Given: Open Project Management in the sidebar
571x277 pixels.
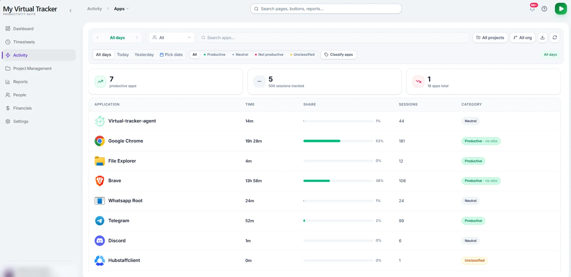Looking at the screenshot, I should tap(39, 68).
